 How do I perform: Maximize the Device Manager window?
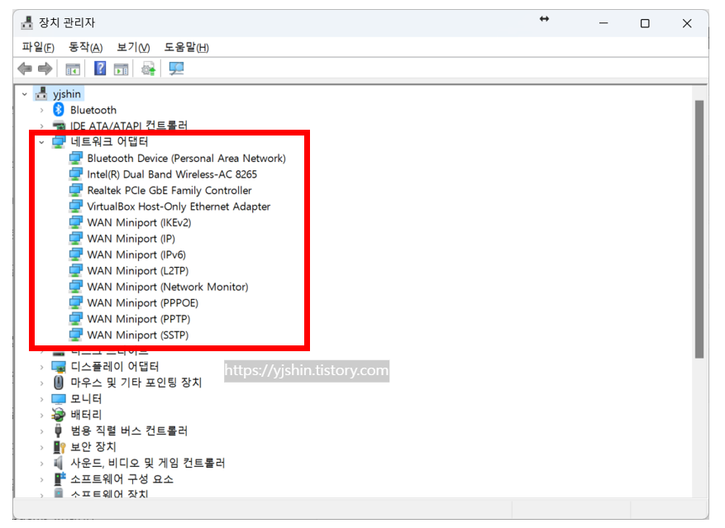pos(645,23)
